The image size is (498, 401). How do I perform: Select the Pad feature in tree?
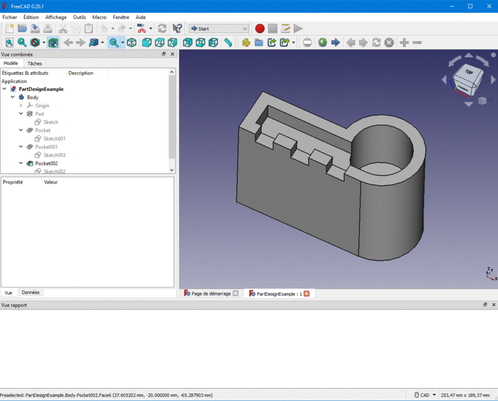pyautogui.click(x=39, y=114)
